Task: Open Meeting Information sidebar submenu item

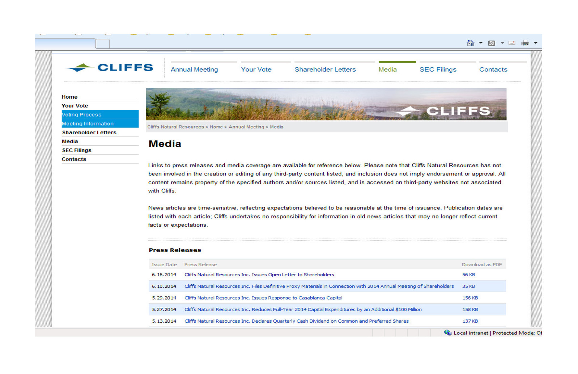Action: [100, 124]
